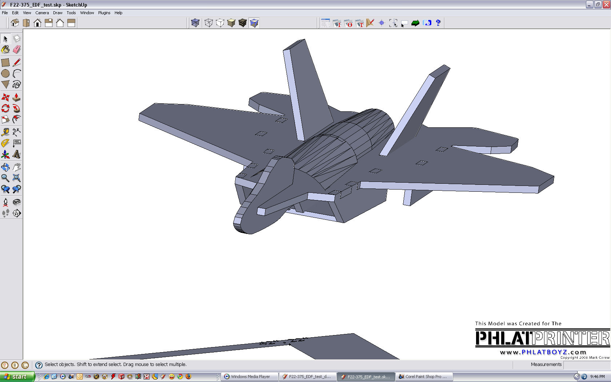Click the Zoom Extents tool

pos(17,178)
